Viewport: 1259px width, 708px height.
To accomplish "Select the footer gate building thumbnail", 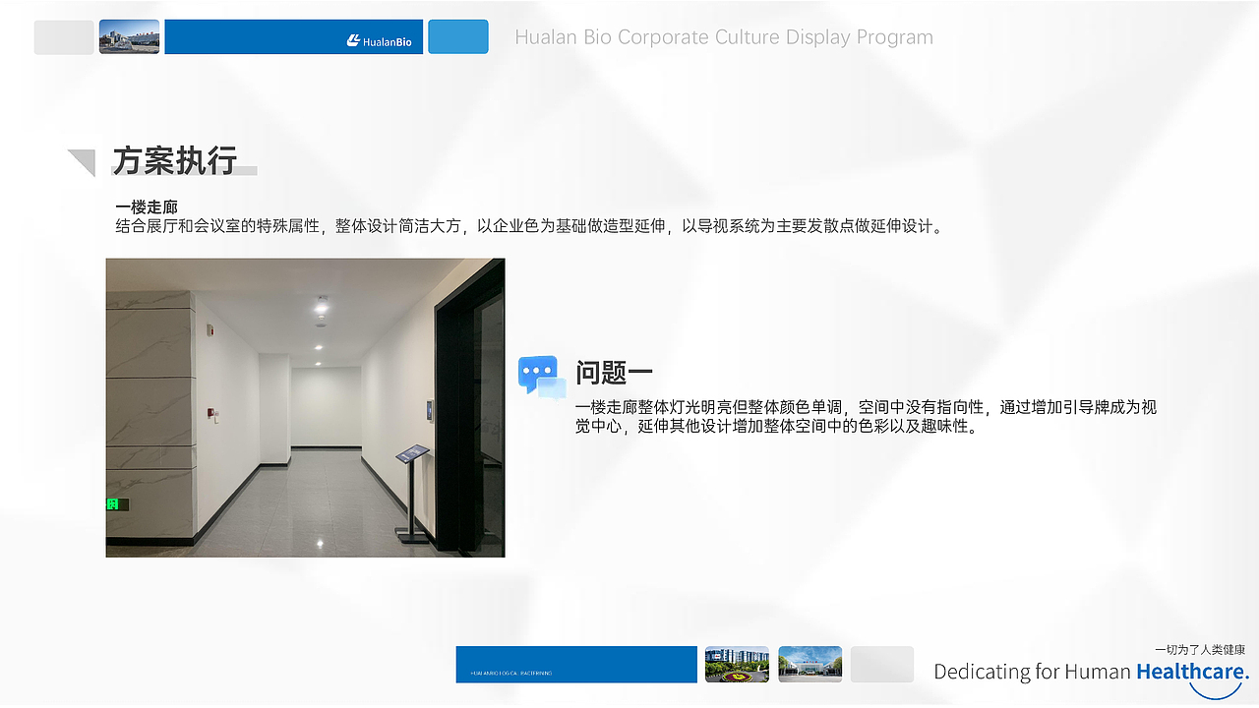I will 809,665.
